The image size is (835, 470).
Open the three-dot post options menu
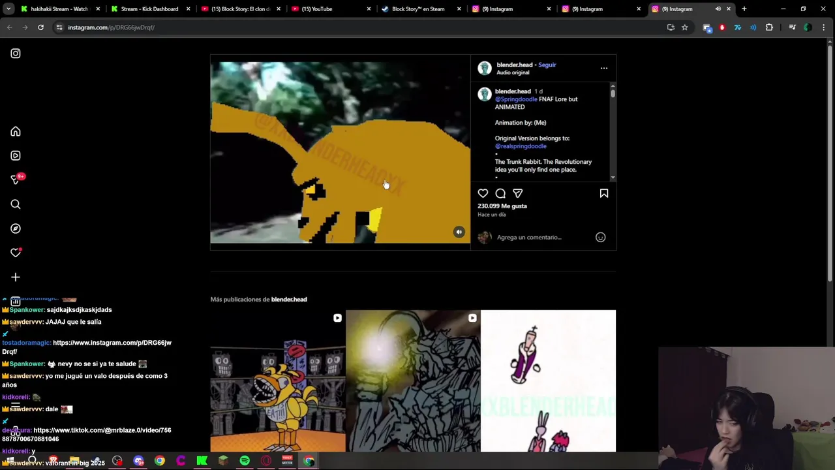pos(604,68)
